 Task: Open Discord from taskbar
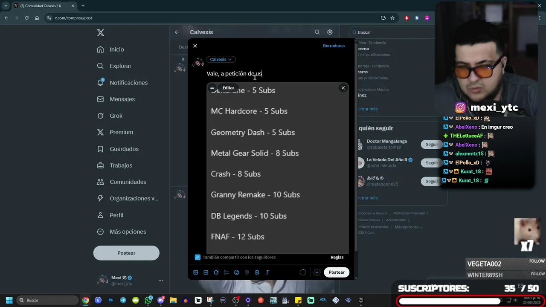click(x=160, y=300)
